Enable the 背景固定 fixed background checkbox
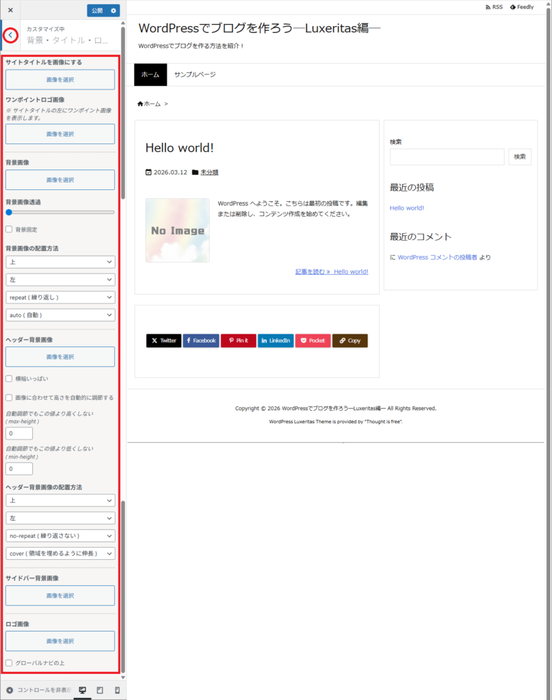The height and width of the screenshot is (700, 552). click(10, 229)
